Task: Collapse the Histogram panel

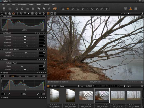Action: pyautogui.click(x=1, y=16)
